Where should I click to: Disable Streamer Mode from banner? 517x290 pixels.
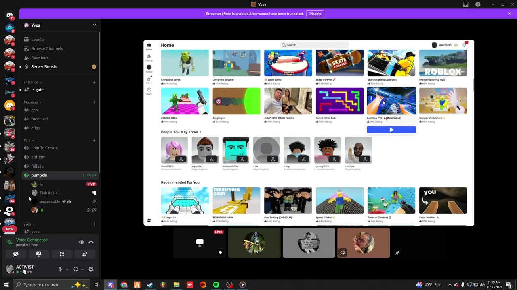[315, 14]
